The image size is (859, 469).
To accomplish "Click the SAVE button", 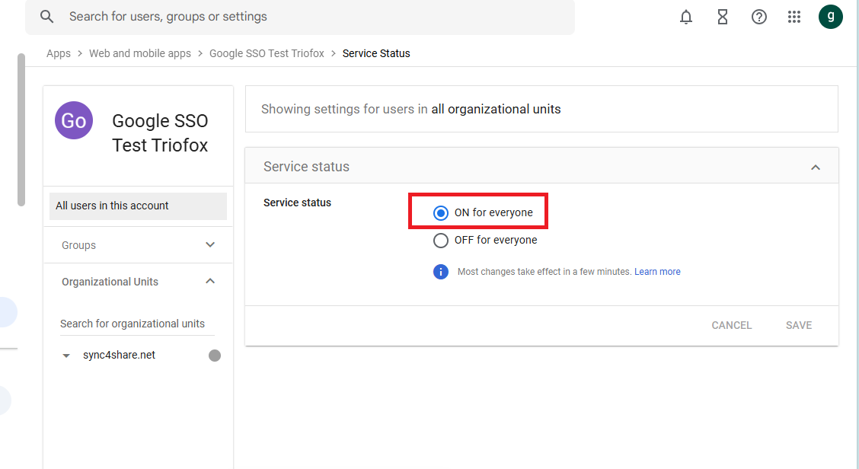I will tap(799, 325).
